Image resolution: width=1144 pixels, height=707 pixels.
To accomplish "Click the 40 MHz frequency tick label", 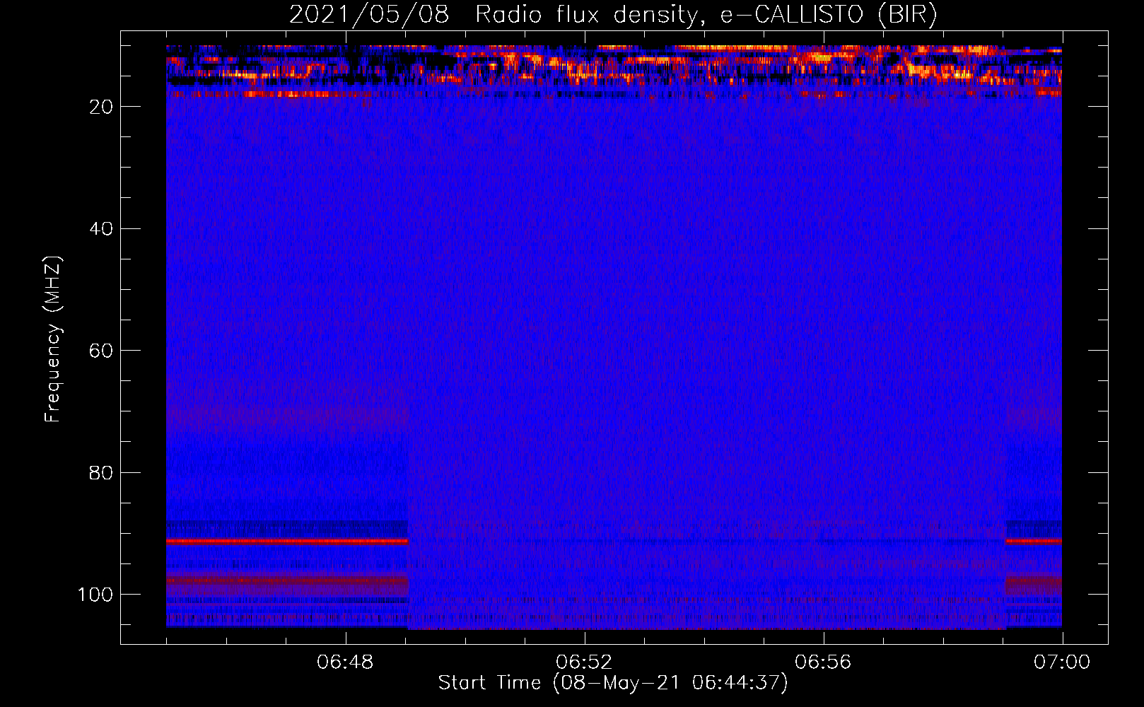I will [102, 229].
